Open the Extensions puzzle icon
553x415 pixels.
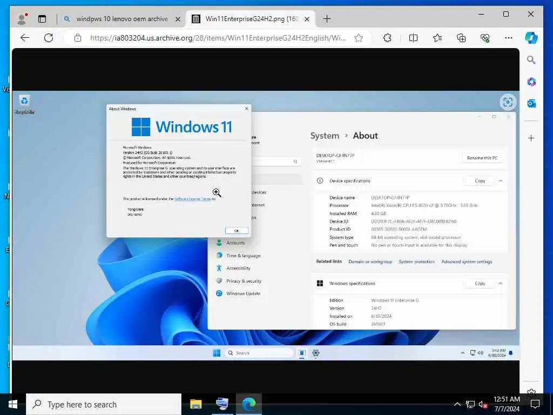[x=387, y=38]
